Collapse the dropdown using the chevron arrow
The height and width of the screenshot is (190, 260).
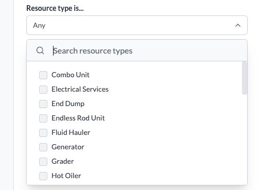[x=238, y=25]
